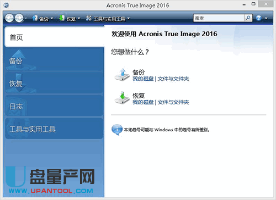Maximize the Acronis True Image window
Image resolution: width=276 pixels, height=200 pixels.
(253, 4)
